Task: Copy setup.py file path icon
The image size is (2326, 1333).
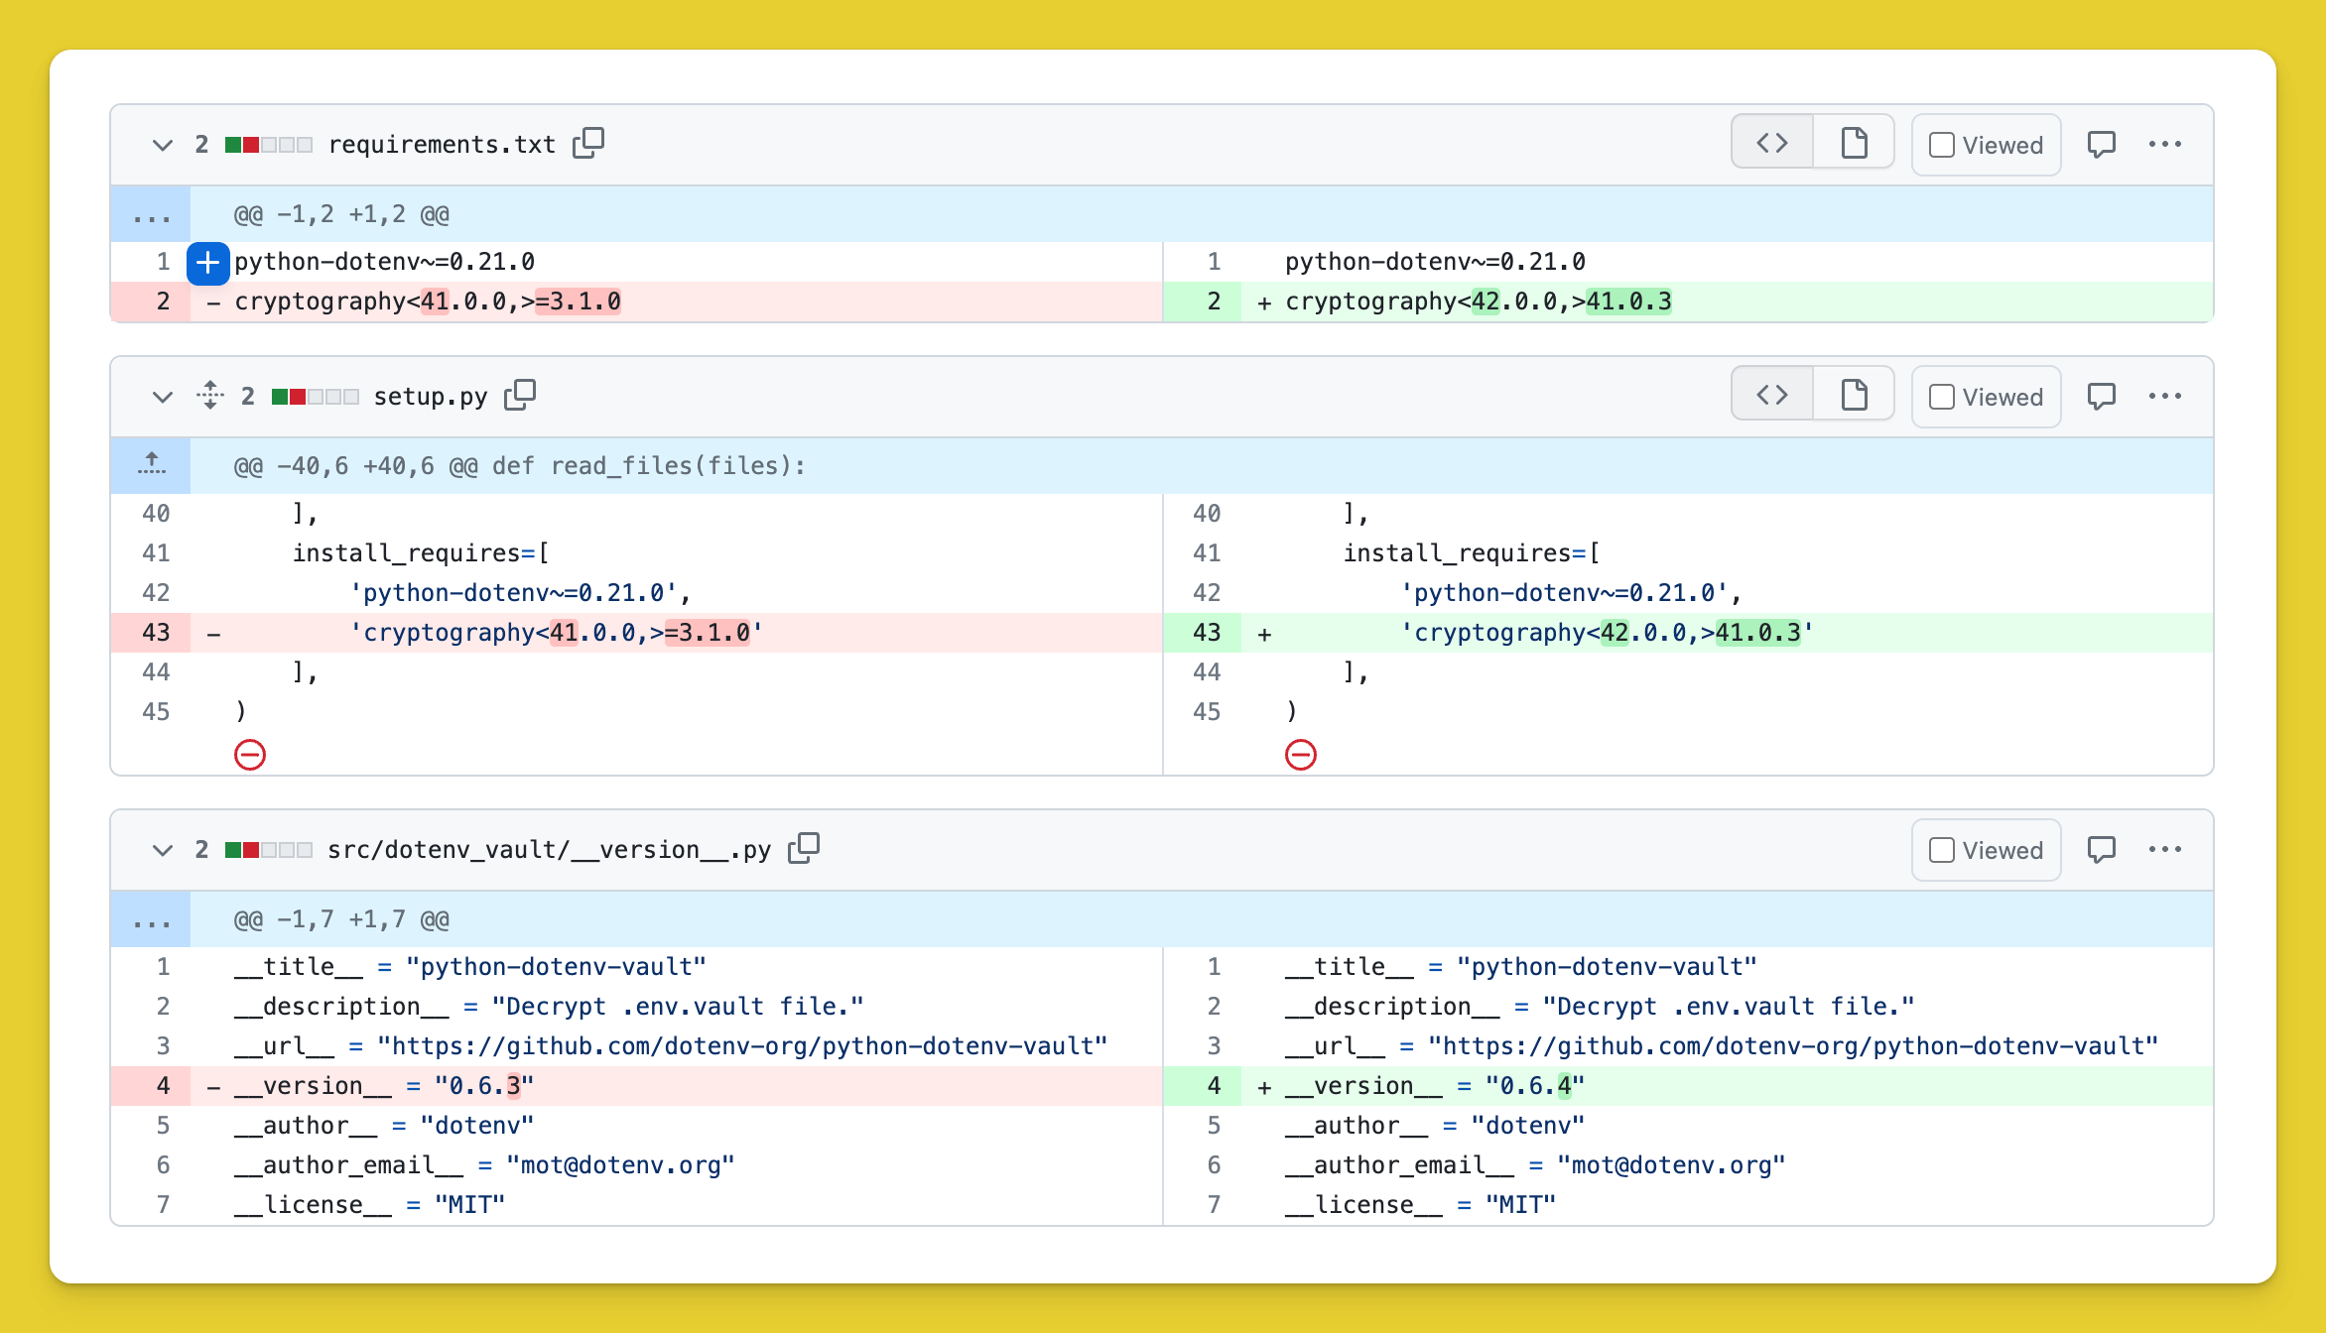Action: click(520, 396)
